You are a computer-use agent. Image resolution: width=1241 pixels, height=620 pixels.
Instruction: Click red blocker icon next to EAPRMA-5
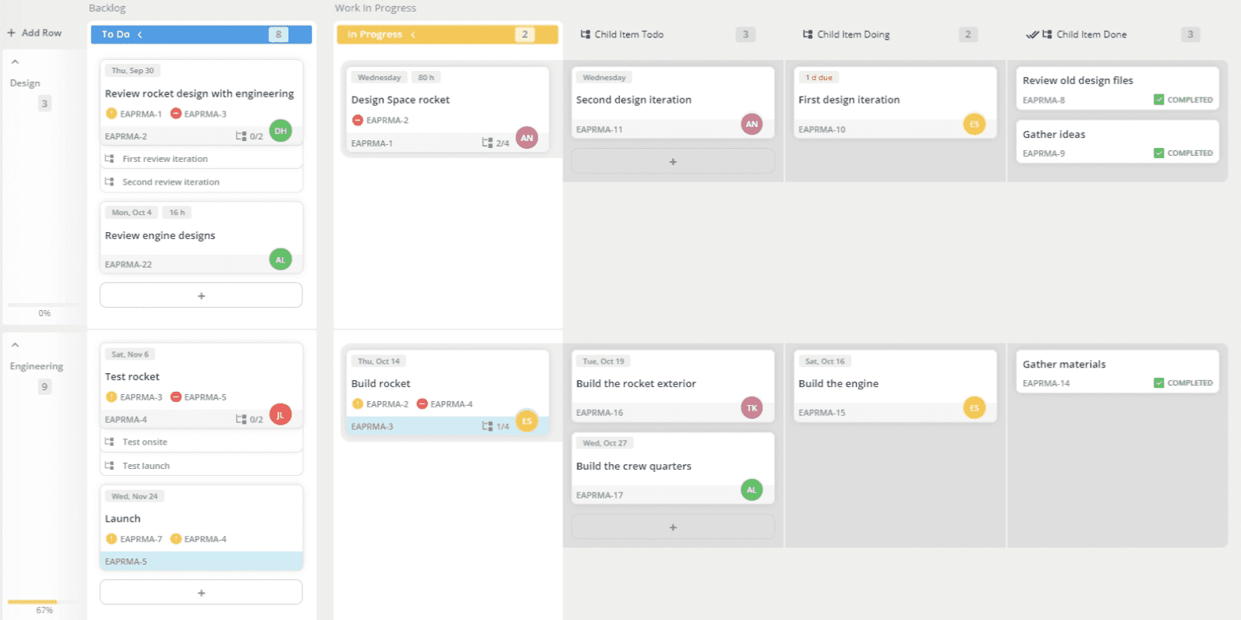click(x=176, y=397)
